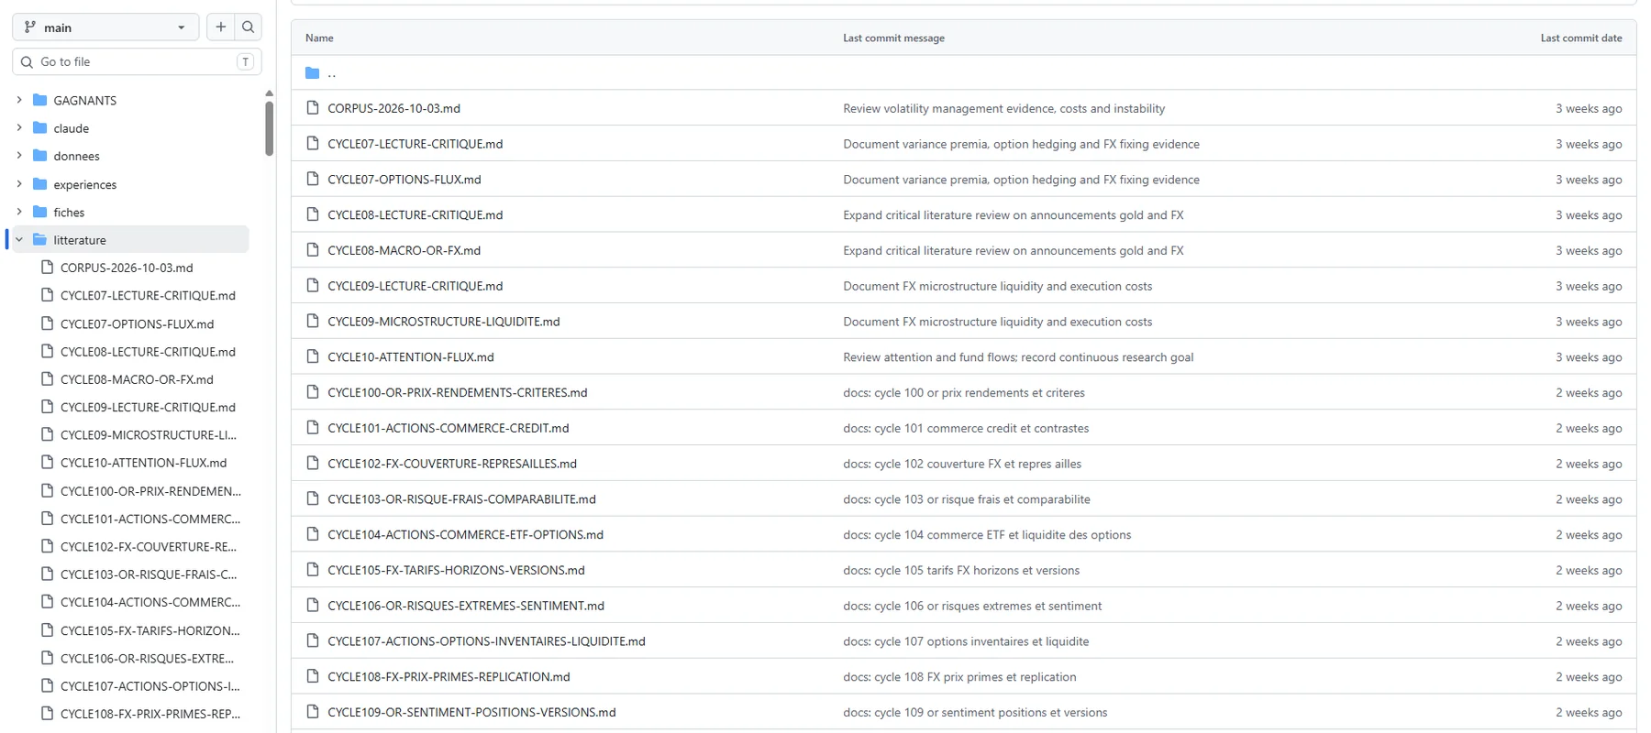The height and width of the screenshot is (733, 1651).
Task: Click file icon beside CYCLE102-FX-COUVERTURE-REPRESAILLES.md in list
Action: (313, 464)
